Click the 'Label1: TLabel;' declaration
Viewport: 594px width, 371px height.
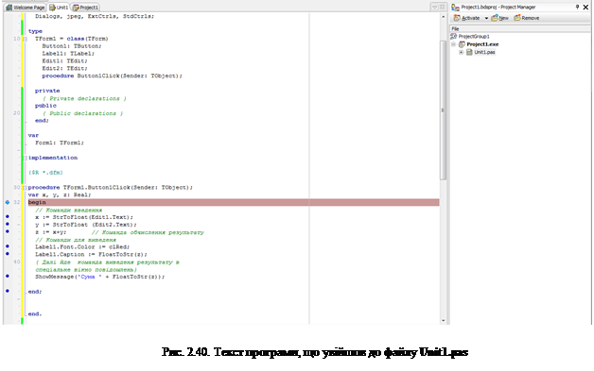coord(68,53)
